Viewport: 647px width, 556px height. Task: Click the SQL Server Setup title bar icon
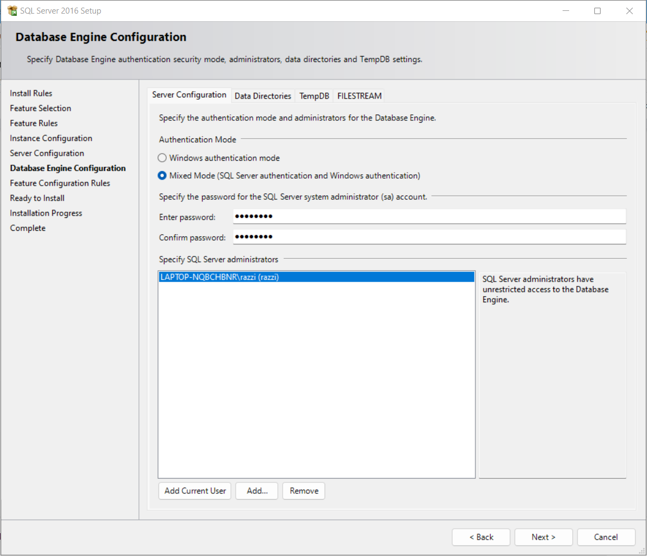[12, 11]
